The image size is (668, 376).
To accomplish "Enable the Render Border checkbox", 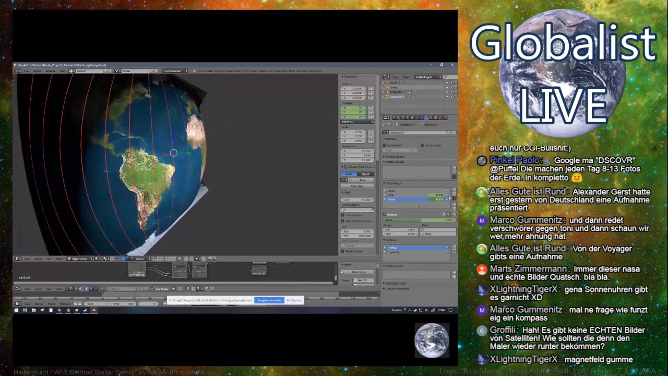I will click(342, 251).
